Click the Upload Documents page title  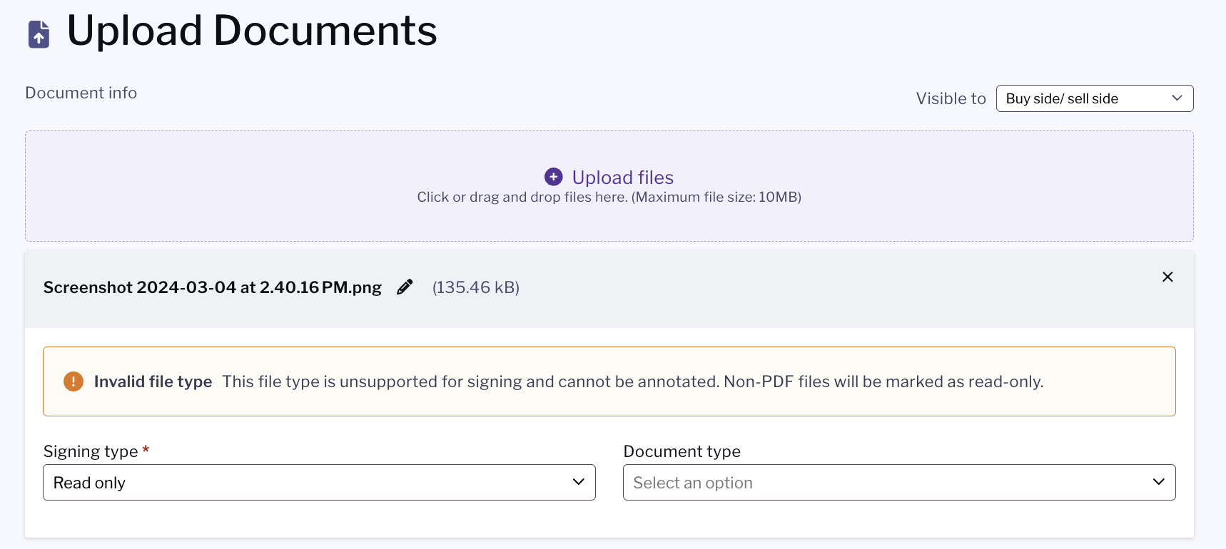click(252, 31)
